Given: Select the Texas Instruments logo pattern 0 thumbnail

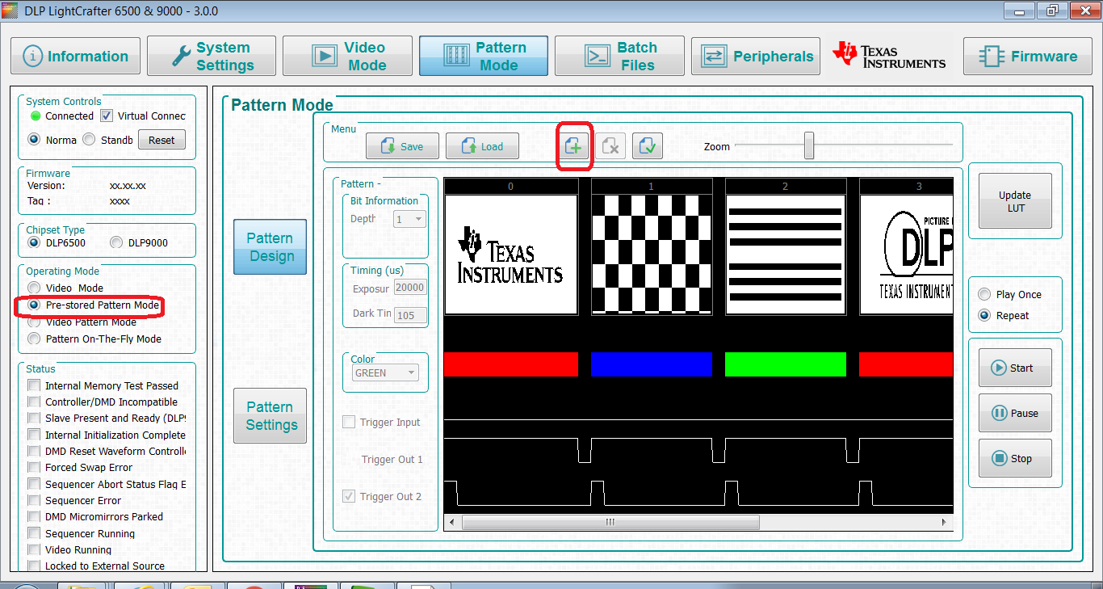Looking at the screenshot, I should pyautogui.click(x=511, y=255).
